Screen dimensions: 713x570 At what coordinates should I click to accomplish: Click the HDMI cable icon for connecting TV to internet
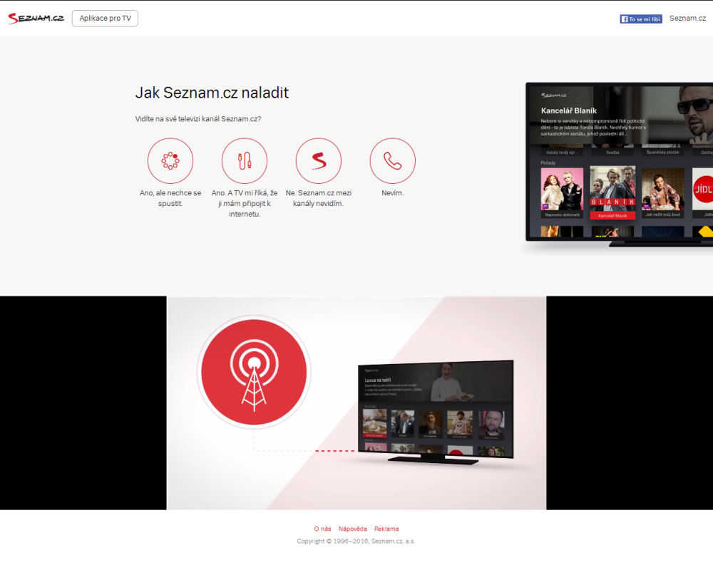coord(244,160)
